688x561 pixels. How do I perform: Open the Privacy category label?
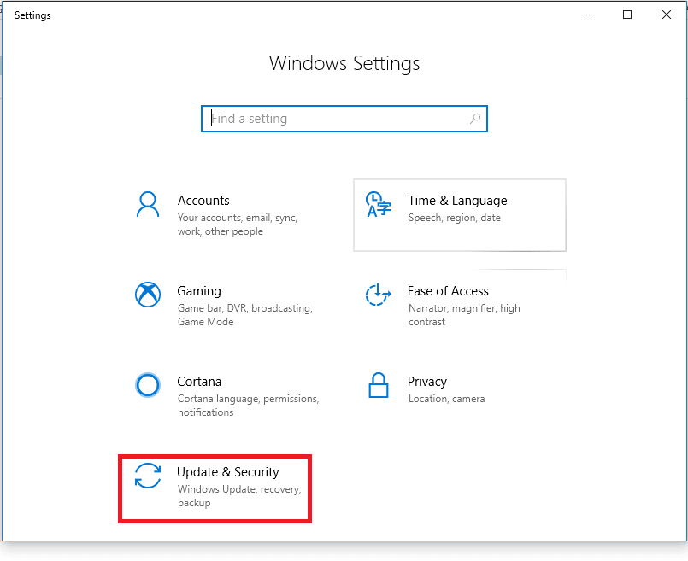pyautogui.click(x=427, y=382)
